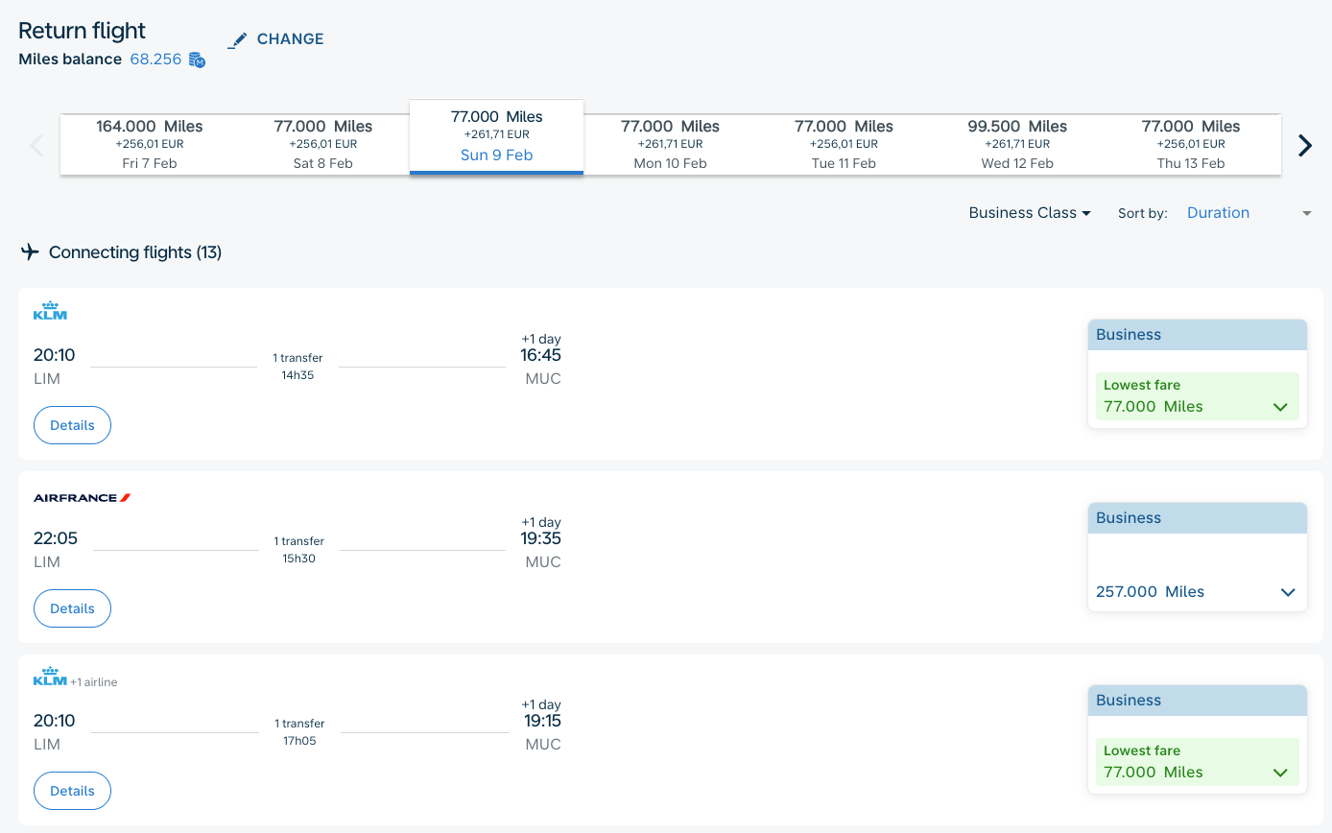This screenshot has width=1332, height=833.
Task: Click the CHANGE link near Return flight
Action: (290, 39)
